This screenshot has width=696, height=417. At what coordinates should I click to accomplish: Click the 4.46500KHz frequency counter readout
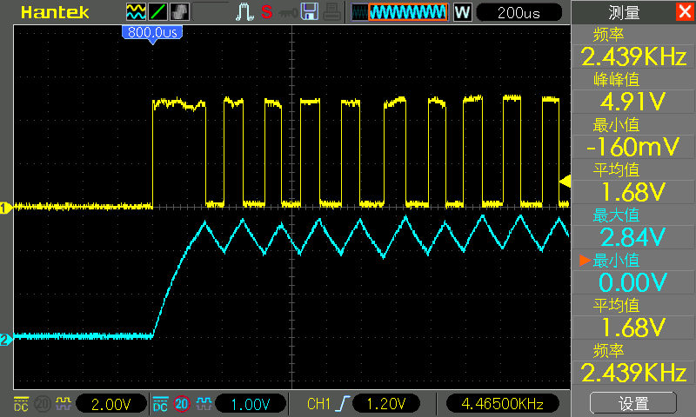tap(503, 404)
